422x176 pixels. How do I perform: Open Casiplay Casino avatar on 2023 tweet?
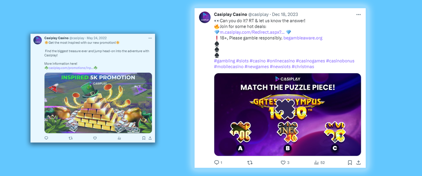tap(205, 17)
